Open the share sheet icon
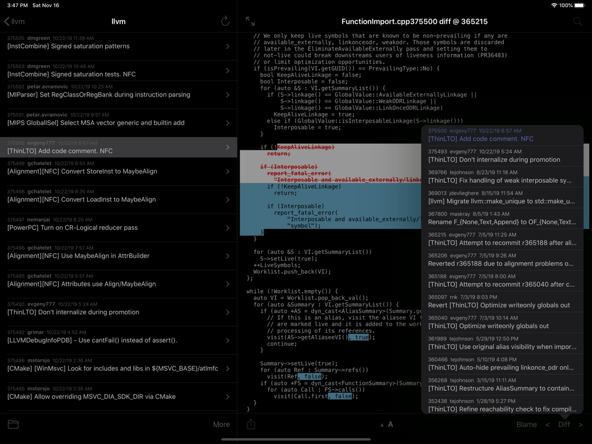 pos(251,424)
